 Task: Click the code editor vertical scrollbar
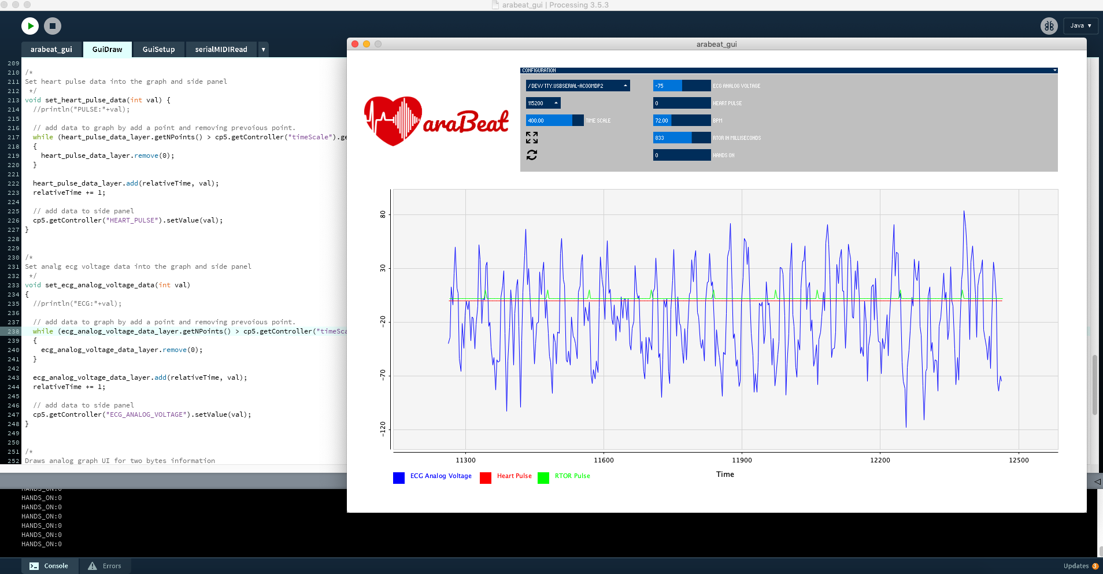[x=1094, y=384]
